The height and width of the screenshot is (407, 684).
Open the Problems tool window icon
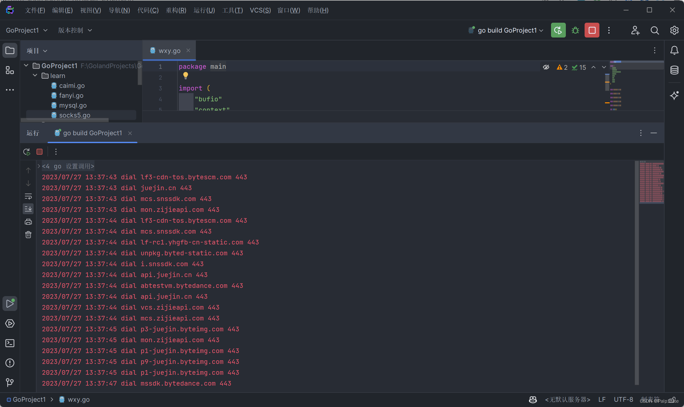click(x=10, y=363)
